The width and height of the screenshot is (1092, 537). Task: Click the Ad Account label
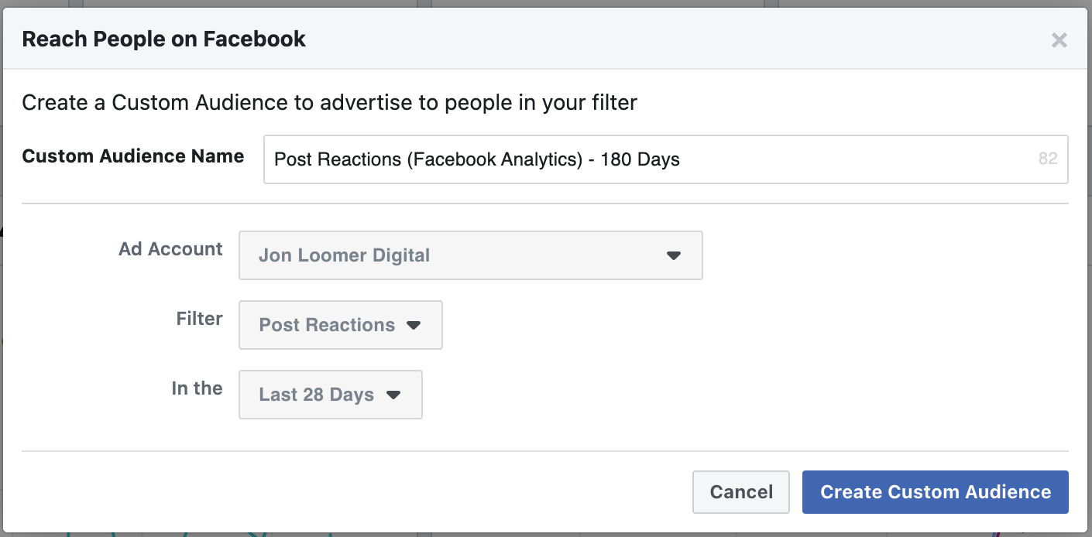170,249
